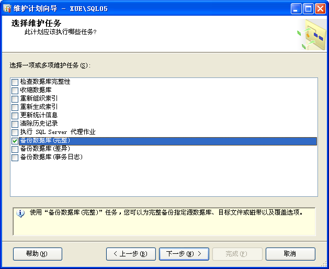Click the window resize grip corner
The height and width of the screenshot is (269, 329).
325,265
